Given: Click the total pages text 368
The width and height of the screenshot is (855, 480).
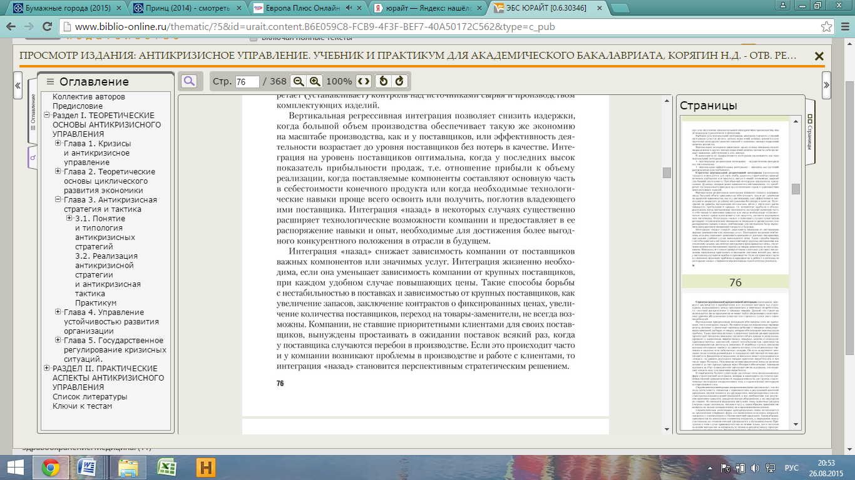Looking at the screenshot, I should (279, 82).
